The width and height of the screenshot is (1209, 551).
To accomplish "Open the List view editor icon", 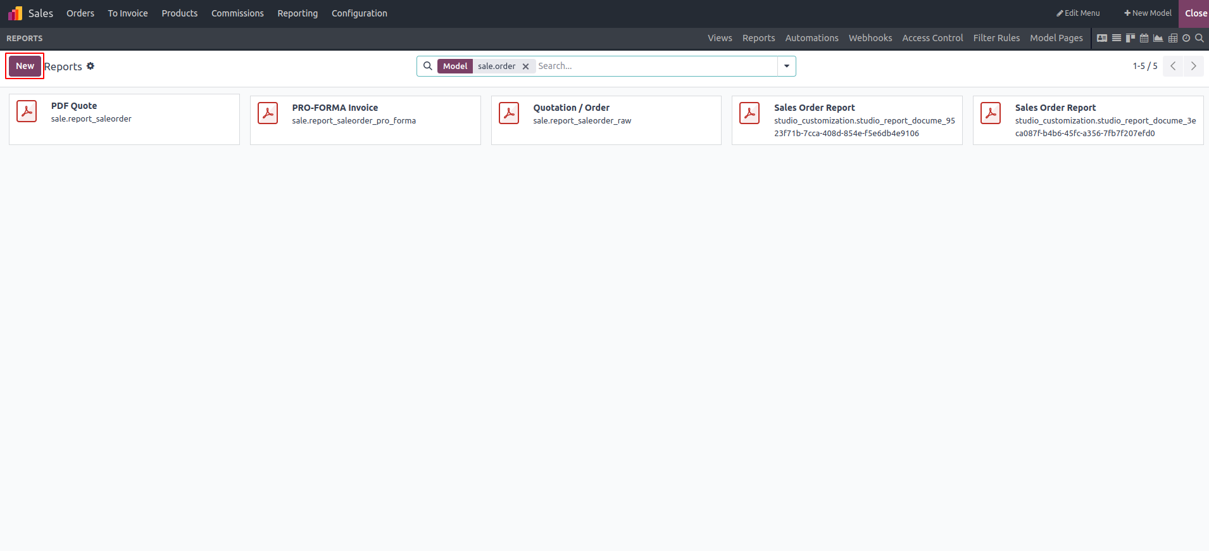I will (1117, 38).
